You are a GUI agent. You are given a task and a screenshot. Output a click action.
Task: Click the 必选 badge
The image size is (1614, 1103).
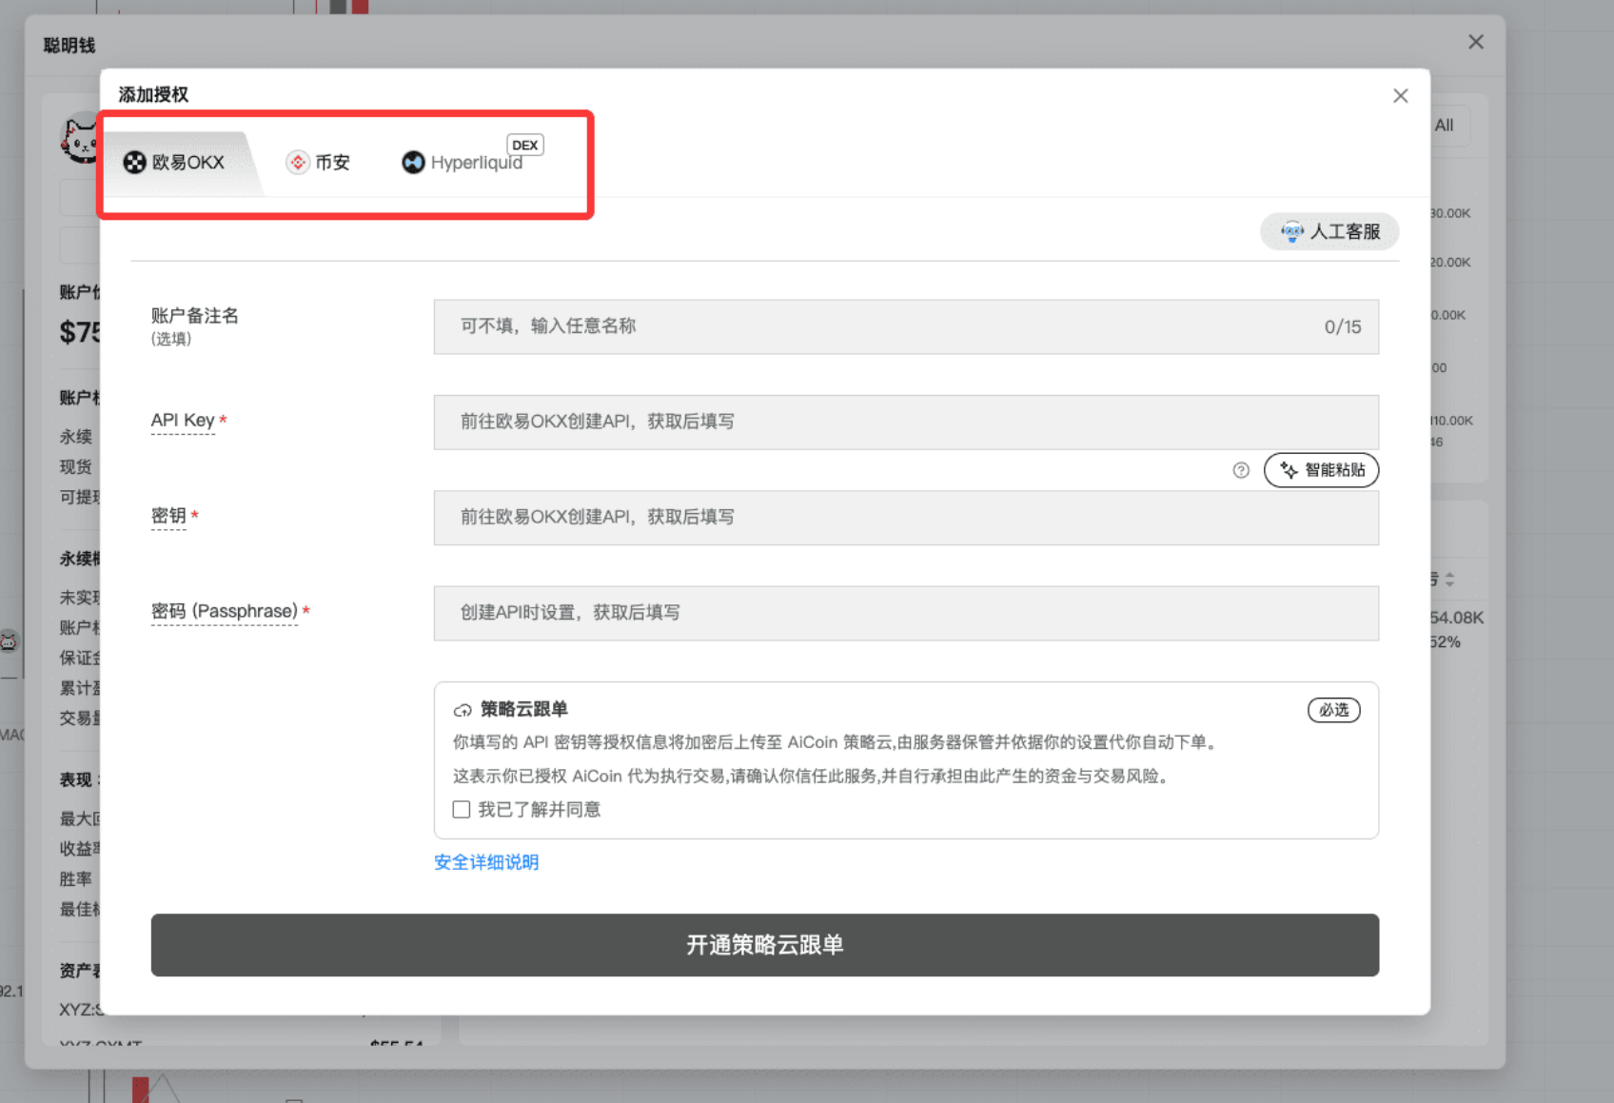point(1333,710)
